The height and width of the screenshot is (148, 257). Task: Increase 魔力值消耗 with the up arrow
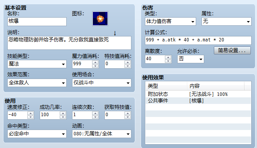tap(95, 62)
